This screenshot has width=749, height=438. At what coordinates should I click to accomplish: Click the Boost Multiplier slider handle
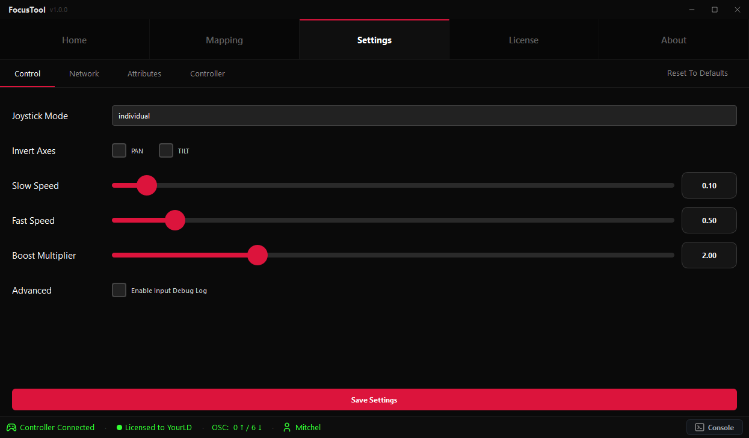[x=257, y=255]
